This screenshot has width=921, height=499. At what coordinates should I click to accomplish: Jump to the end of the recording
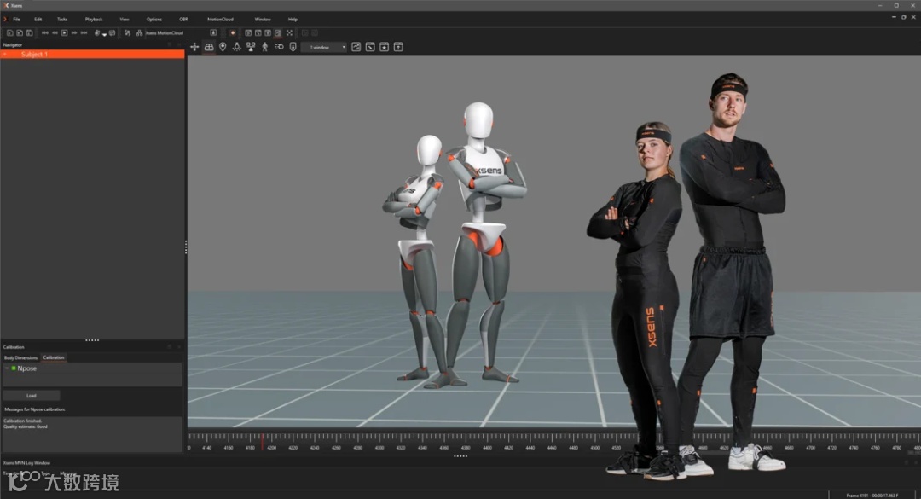[84, 33]
